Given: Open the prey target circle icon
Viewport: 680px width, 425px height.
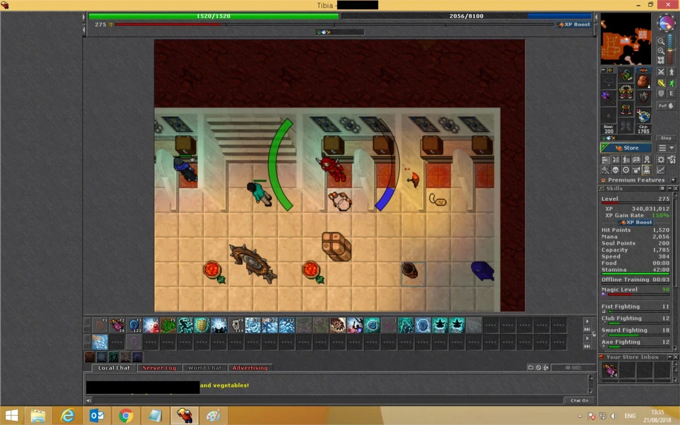Looking at the screenshot, I should pos(626,170).
